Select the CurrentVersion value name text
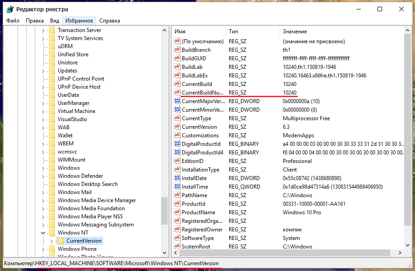 (199, 127)
